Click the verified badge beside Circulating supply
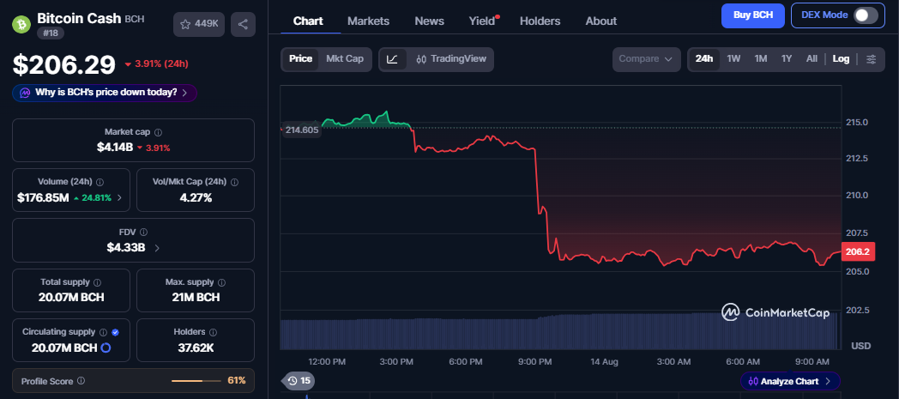This screenshot has height=399, width=899. click(x=115, y=332)
